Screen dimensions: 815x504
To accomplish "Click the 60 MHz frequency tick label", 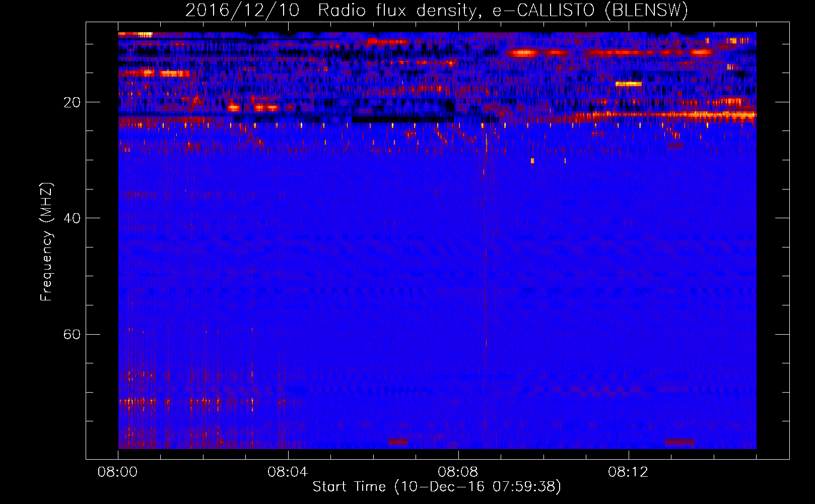I will click(x=72, y=334).
